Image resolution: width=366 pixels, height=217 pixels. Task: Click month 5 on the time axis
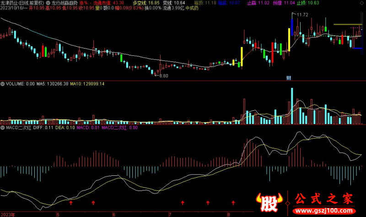[x=58, y=215]
